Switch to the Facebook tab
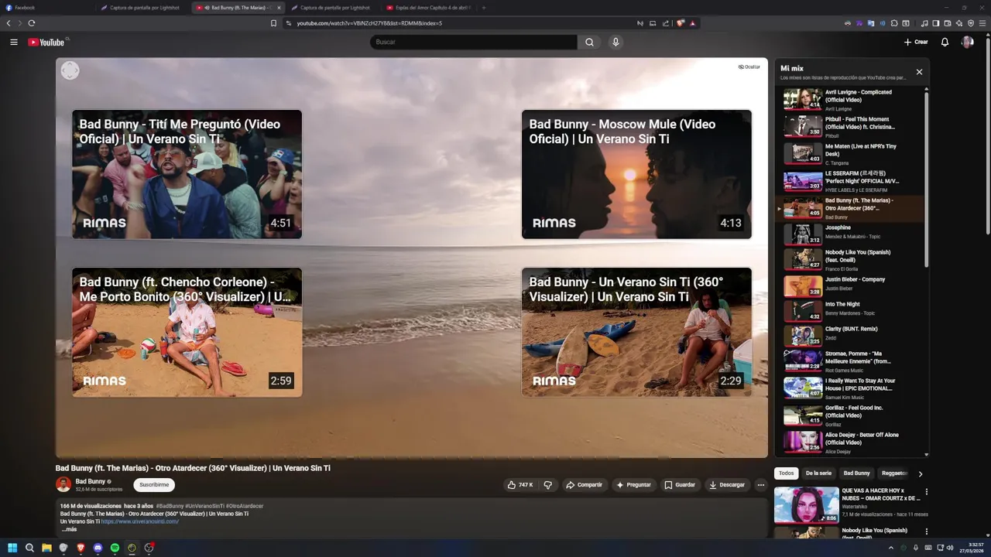The image size is (991, 557). click(46, 8)
